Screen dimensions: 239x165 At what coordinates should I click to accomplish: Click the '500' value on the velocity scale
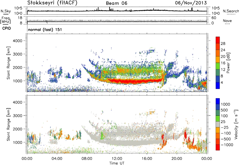224,110
